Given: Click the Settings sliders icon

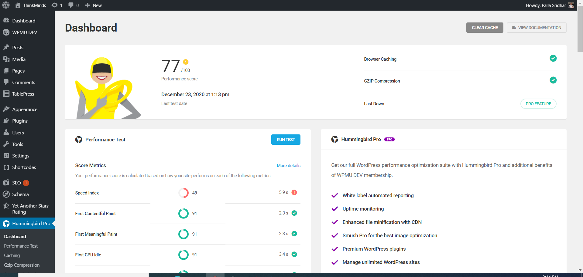Looking at the screenshot, I should pyautogui.click(x=6, y=156).
